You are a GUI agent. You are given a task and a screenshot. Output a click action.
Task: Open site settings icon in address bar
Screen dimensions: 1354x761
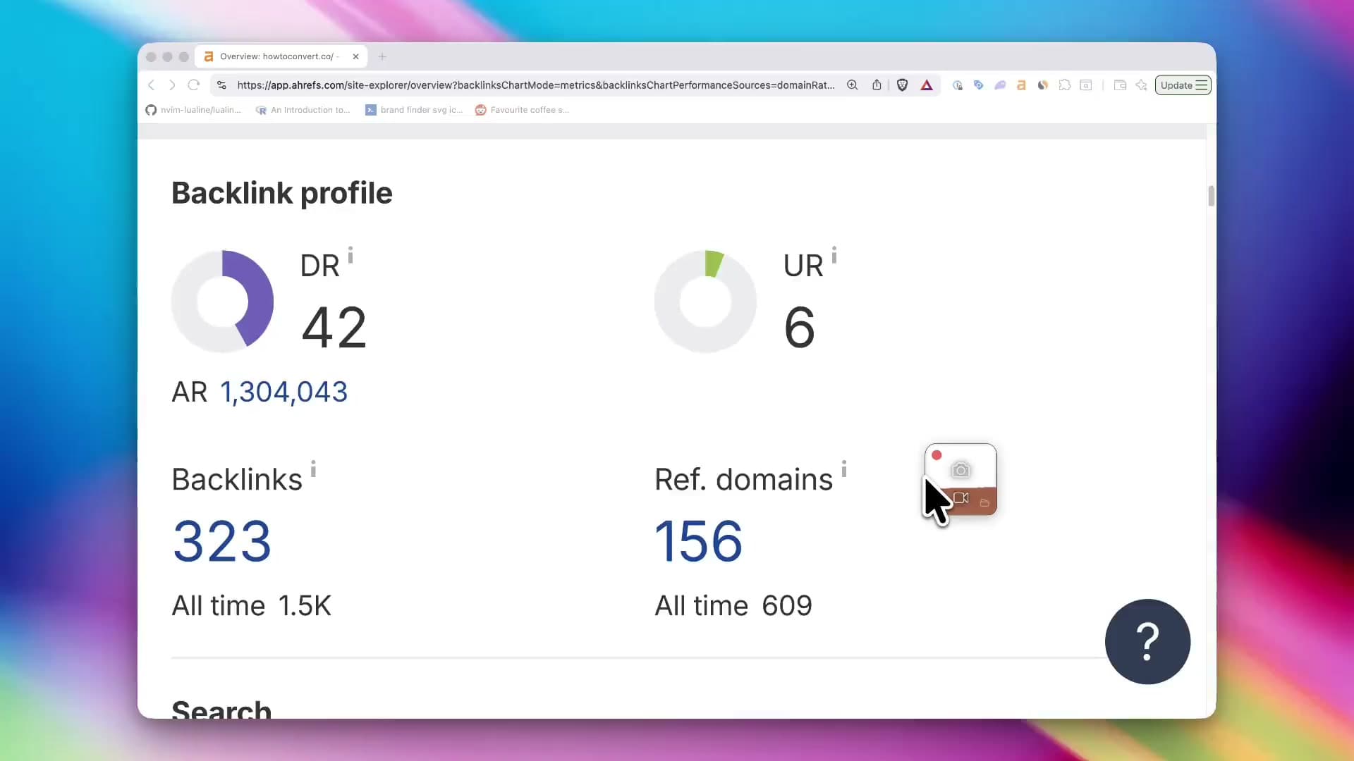[221, 85]
